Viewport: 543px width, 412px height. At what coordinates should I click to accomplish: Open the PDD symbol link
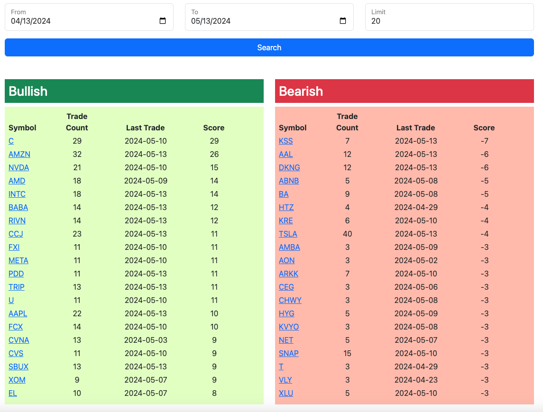[16, 274]
